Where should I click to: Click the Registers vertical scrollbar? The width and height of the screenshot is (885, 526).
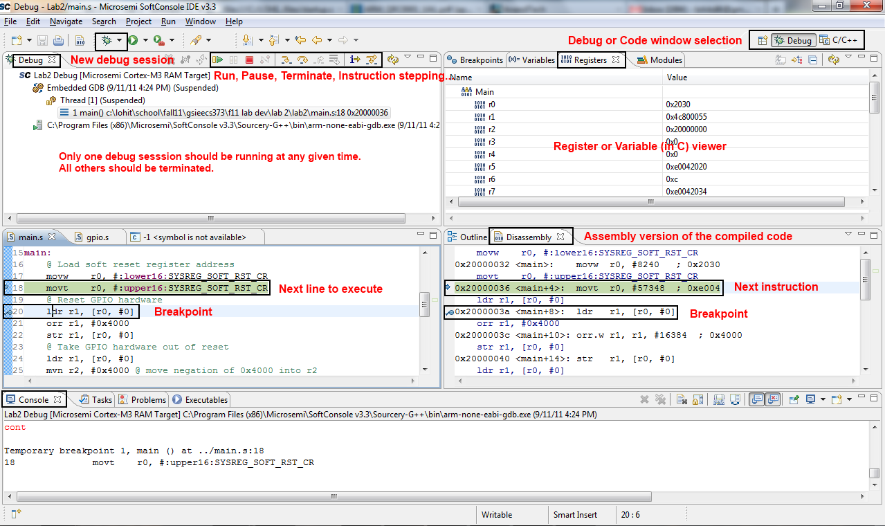click(875, 138)
